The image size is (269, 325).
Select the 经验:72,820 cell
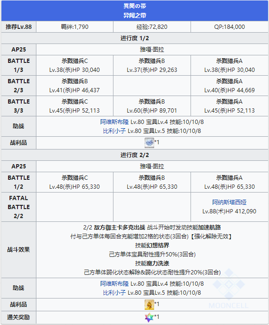click(x=152, y=27)
